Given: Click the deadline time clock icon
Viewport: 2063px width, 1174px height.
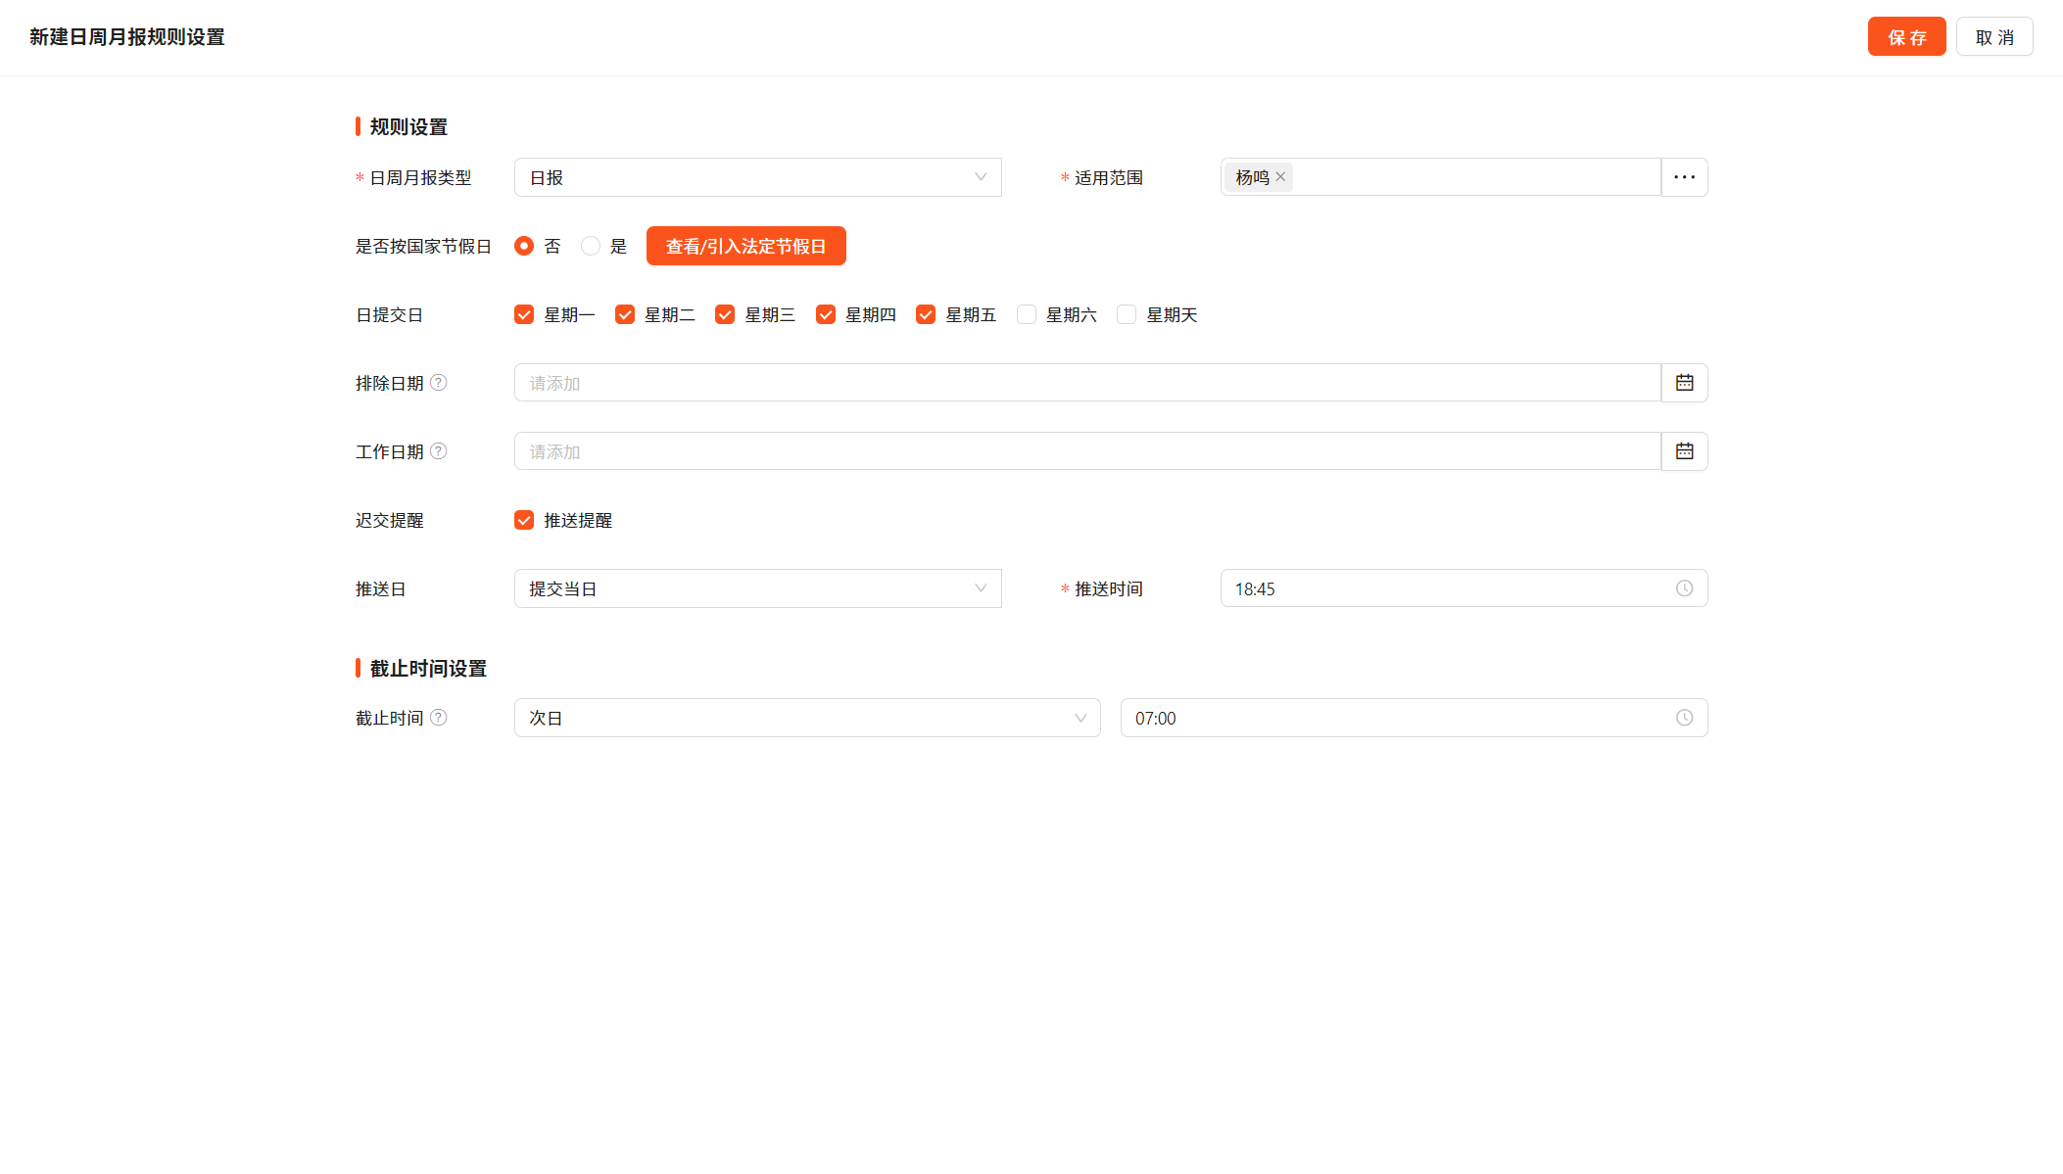Looking at the screenshot, I should (1684, 718).
